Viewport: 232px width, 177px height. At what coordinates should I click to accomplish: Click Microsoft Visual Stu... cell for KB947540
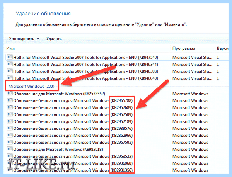192,57
